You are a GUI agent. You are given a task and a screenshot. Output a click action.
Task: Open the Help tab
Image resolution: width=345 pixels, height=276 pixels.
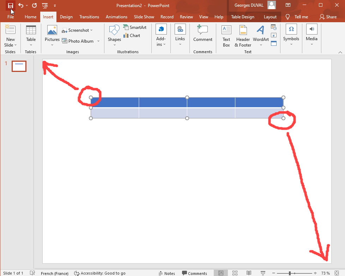tap(219, 17)
